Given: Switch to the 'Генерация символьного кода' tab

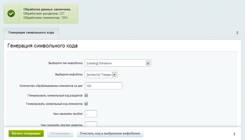Looking at the screenshot, I should tap(31, 33).
